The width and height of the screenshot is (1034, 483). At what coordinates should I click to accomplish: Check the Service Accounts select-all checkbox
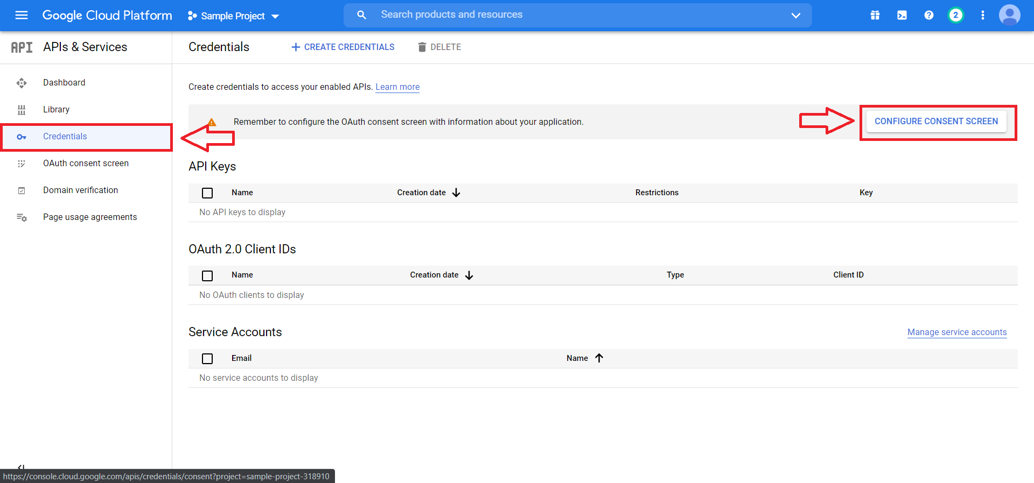pyautogui.click(x=207, y=358)
